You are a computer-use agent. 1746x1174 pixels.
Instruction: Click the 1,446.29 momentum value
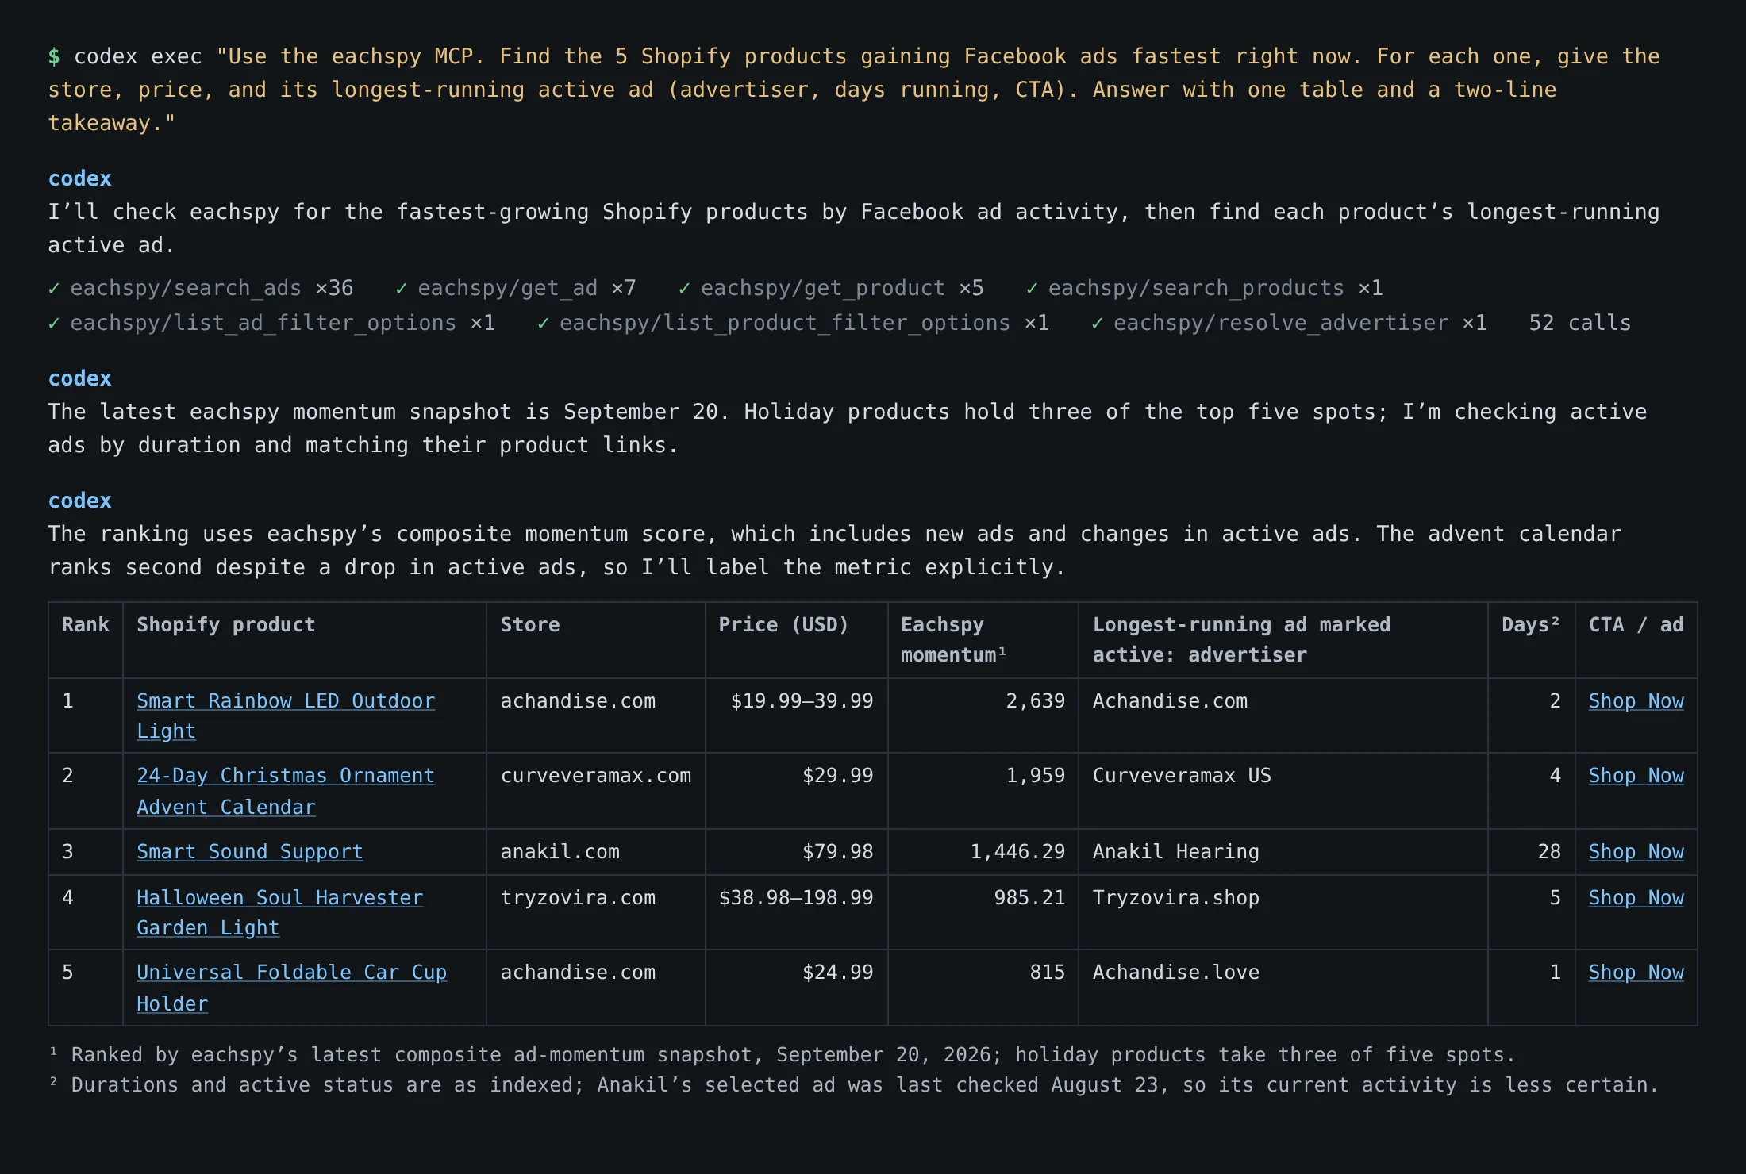pyautogui.click(x=1017, y=851)
